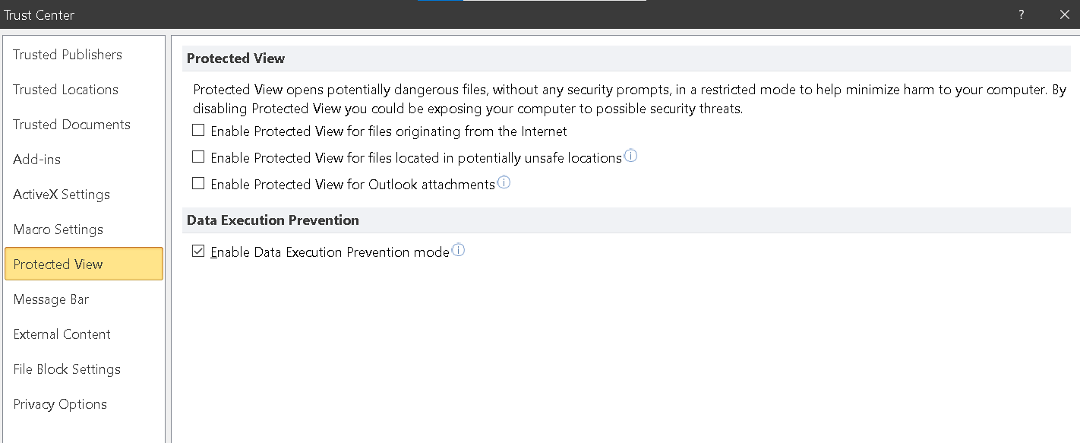Open Macro Settings page
This screenshot has height=443, width=1080.
pyautogui.click(x=58, y=229)
